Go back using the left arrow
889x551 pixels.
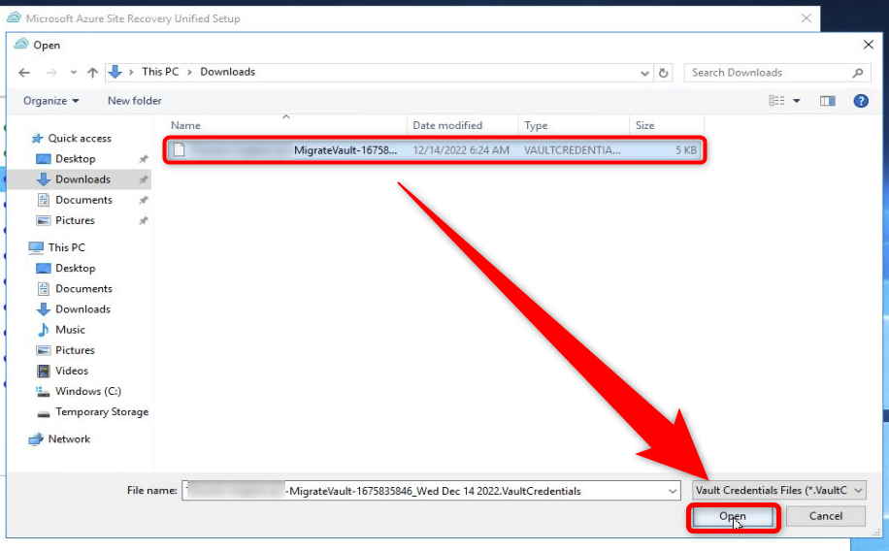click(24, 73)
